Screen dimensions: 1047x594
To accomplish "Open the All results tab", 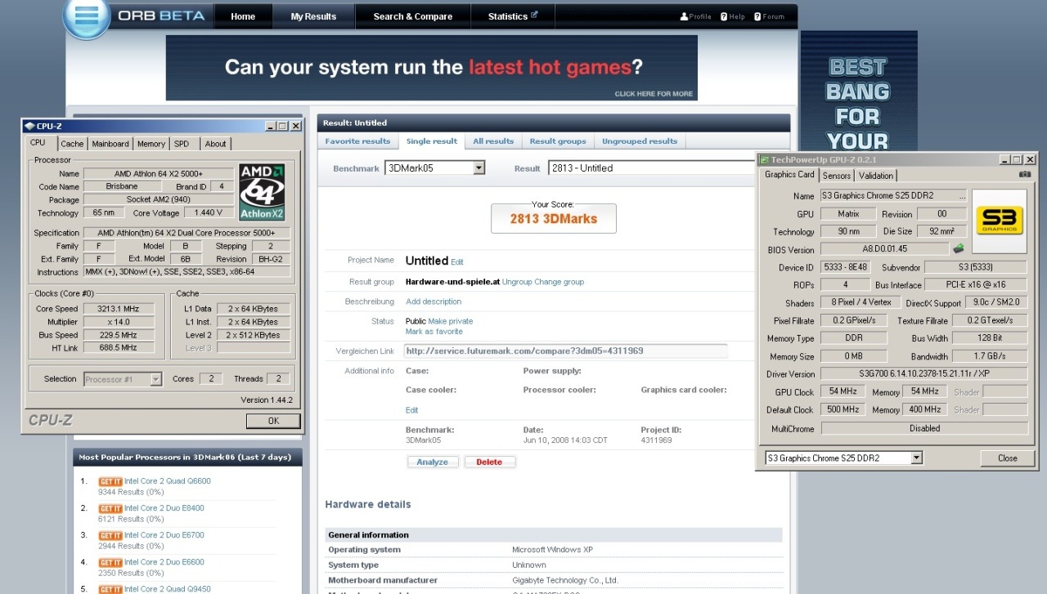I will (x=493, y=141).
